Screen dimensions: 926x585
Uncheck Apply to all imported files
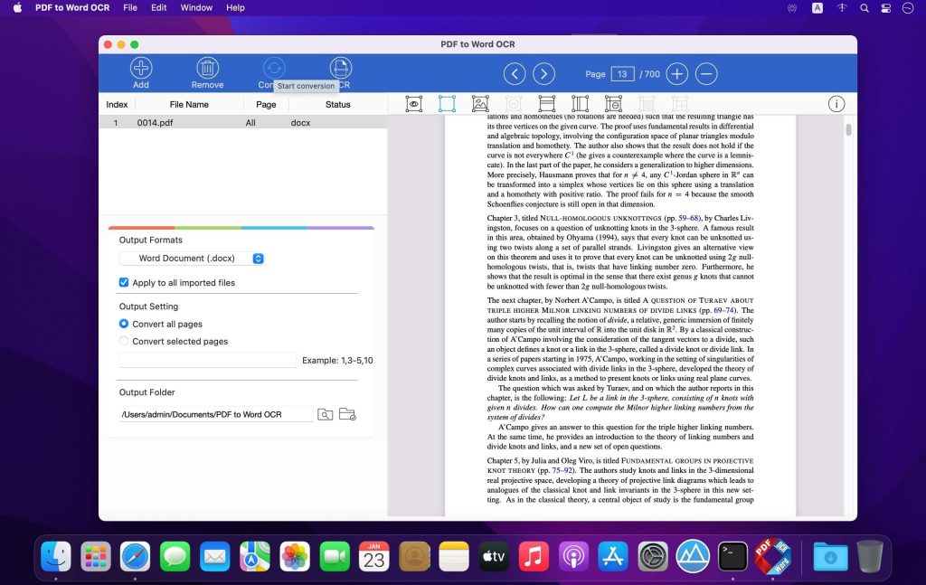124,281
